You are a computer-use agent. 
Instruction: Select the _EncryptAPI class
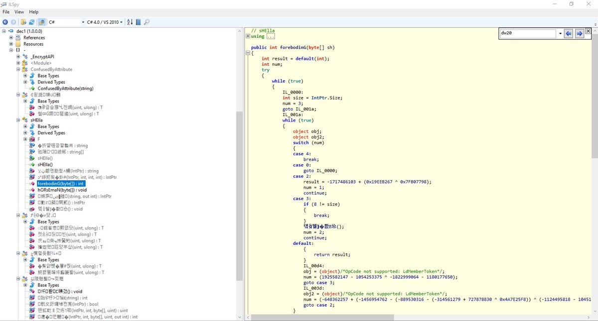(42, 57)
